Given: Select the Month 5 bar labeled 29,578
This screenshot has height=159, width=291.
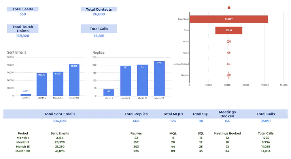Looking at the screenshot, I should click(x=42, y=84).
